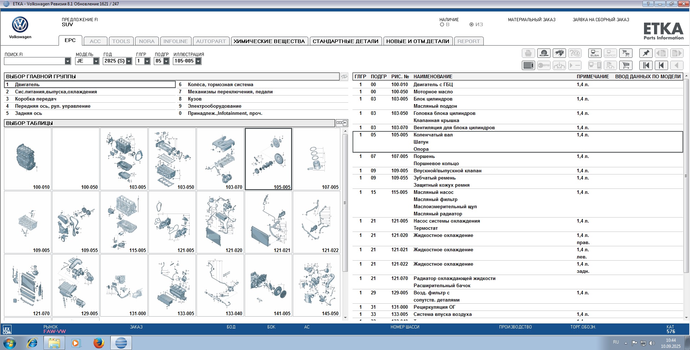This screenshot has height=350, width=690.
Task: Click thumbnail panel scroll down arrow
Action: [345, 317]
